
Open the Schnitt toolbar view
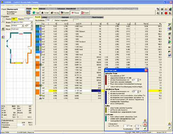point(45,13)
